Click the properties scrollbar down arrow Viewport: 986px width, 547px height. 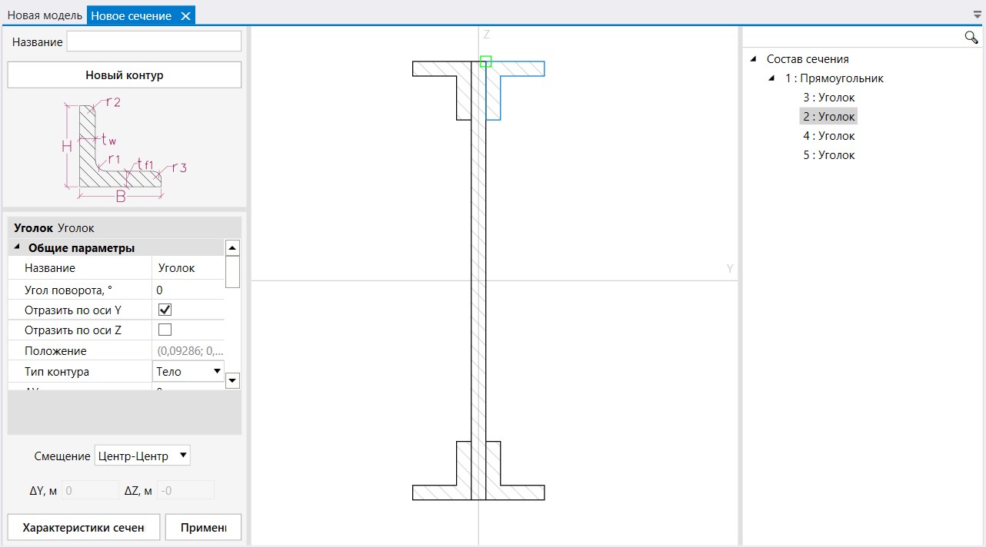point(232,381)
